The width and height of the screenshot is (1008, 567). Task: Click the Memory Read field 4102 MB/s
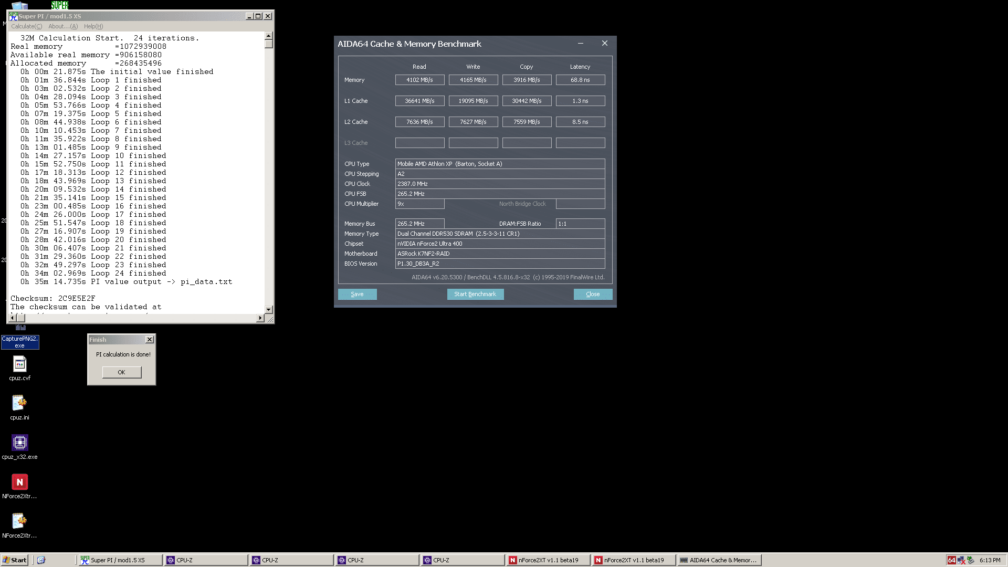point(419,80)
